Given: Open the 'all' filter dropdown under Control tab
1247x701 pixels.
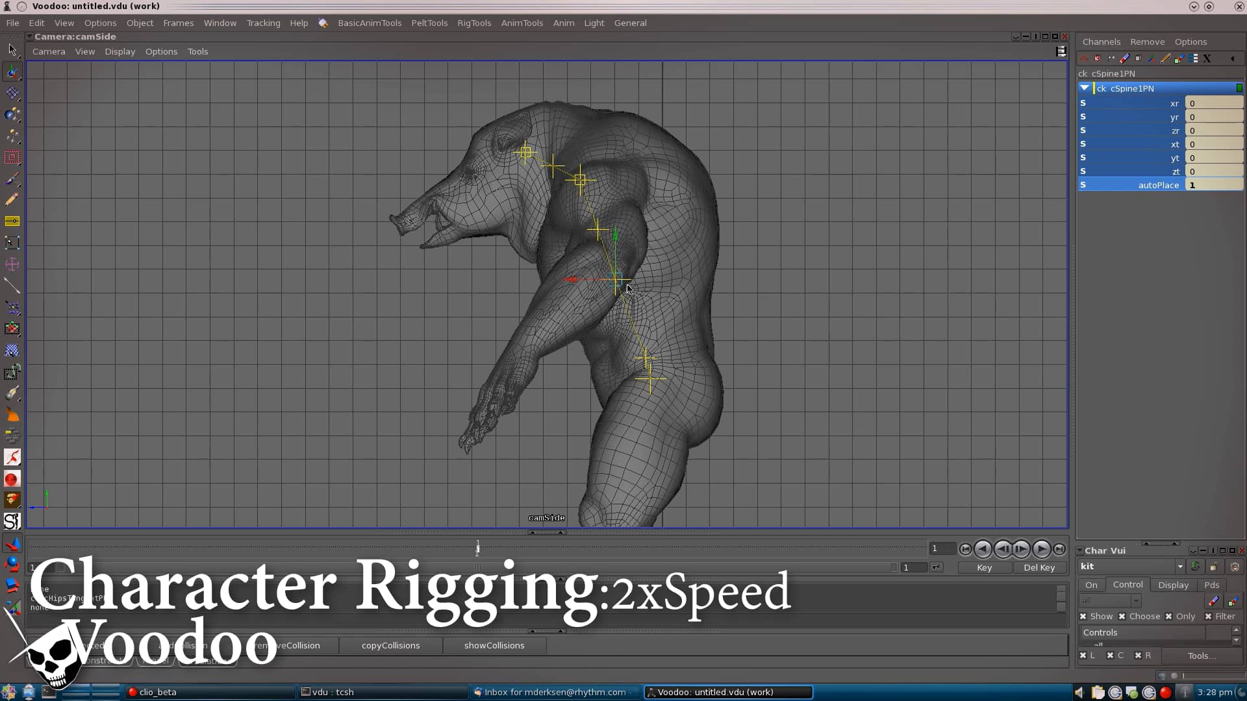Looking at the screenshot, I should [x=1136, y=601].
